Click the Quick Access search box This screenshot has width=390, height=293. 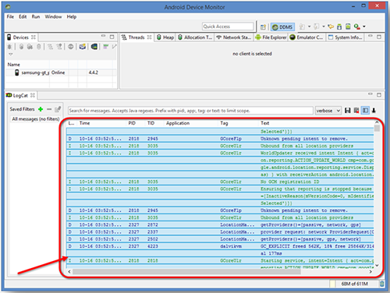pyautogui.click(x=228, y=26)
